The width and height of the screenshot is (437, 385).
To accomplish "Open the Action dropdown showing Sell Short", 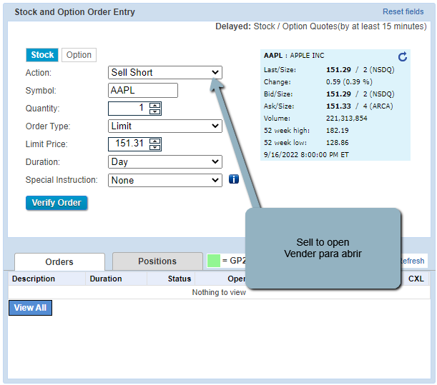I will pyautogui.click(x=165, y=72).
